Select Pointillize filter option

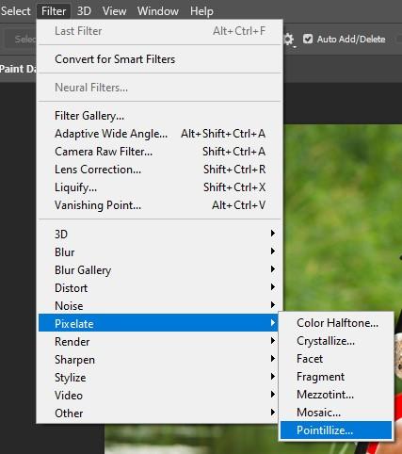click(x=336, y=430)
